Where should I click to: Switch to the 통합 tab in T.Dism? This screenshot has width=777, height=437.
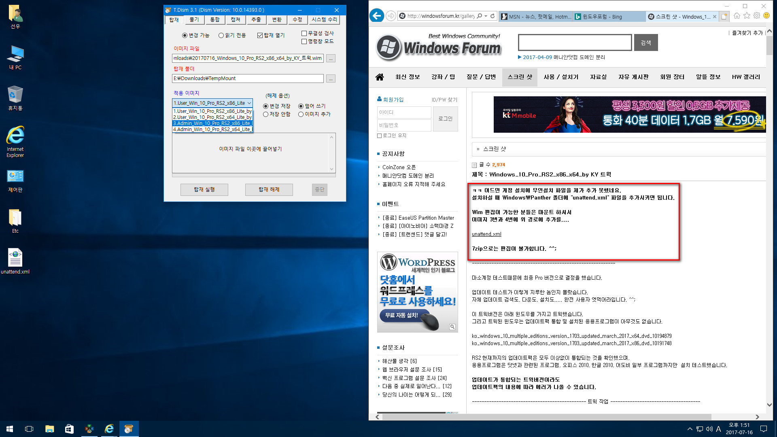pos(215,19)
